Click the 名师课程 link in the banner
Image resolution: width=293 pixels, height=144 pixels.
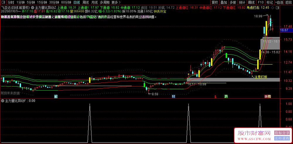tap(281, 138)
